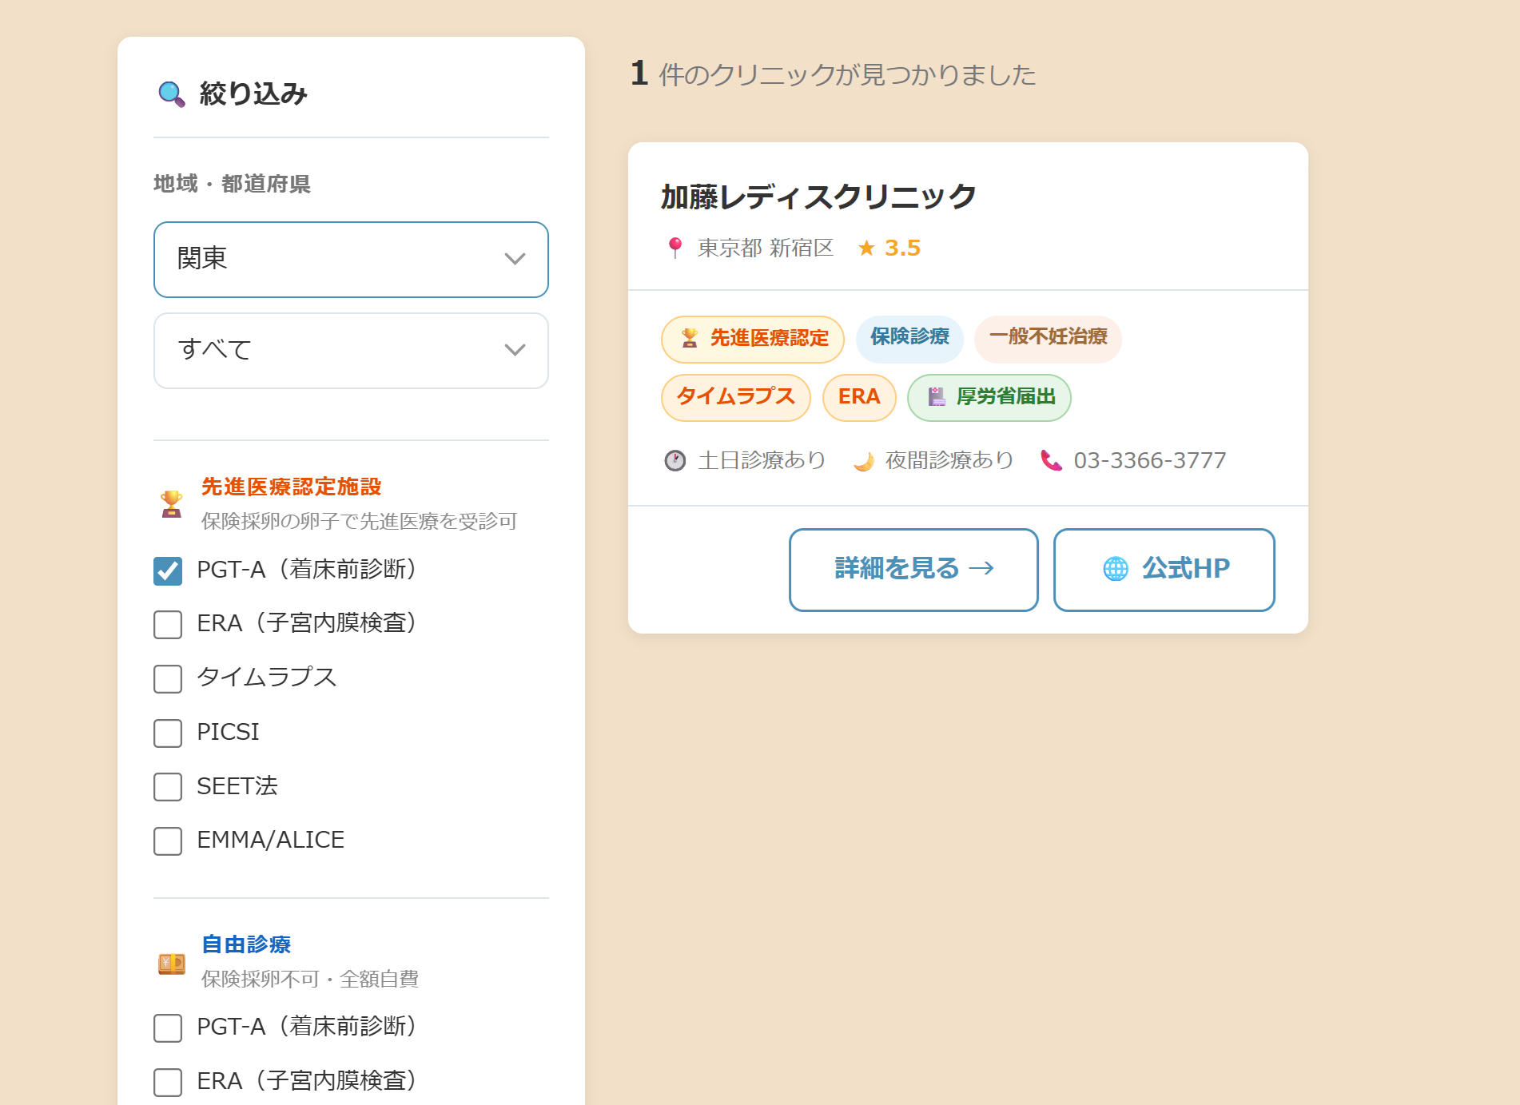Screen dimensions: 1520x1105
Task: Click the 自由診療 section heading
Action: pyautogui.click(x=246, y=944)
